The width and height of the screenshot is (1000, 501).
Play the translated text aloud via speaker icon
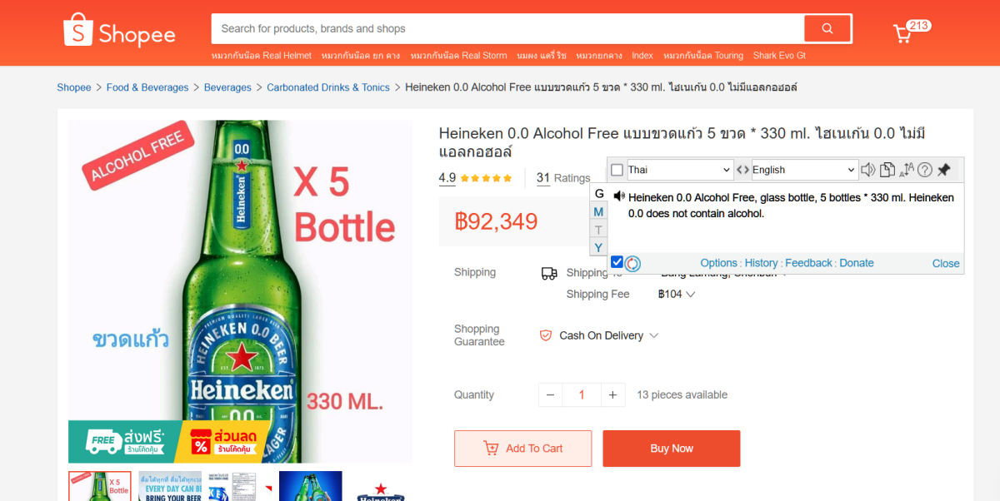[617, 197]
